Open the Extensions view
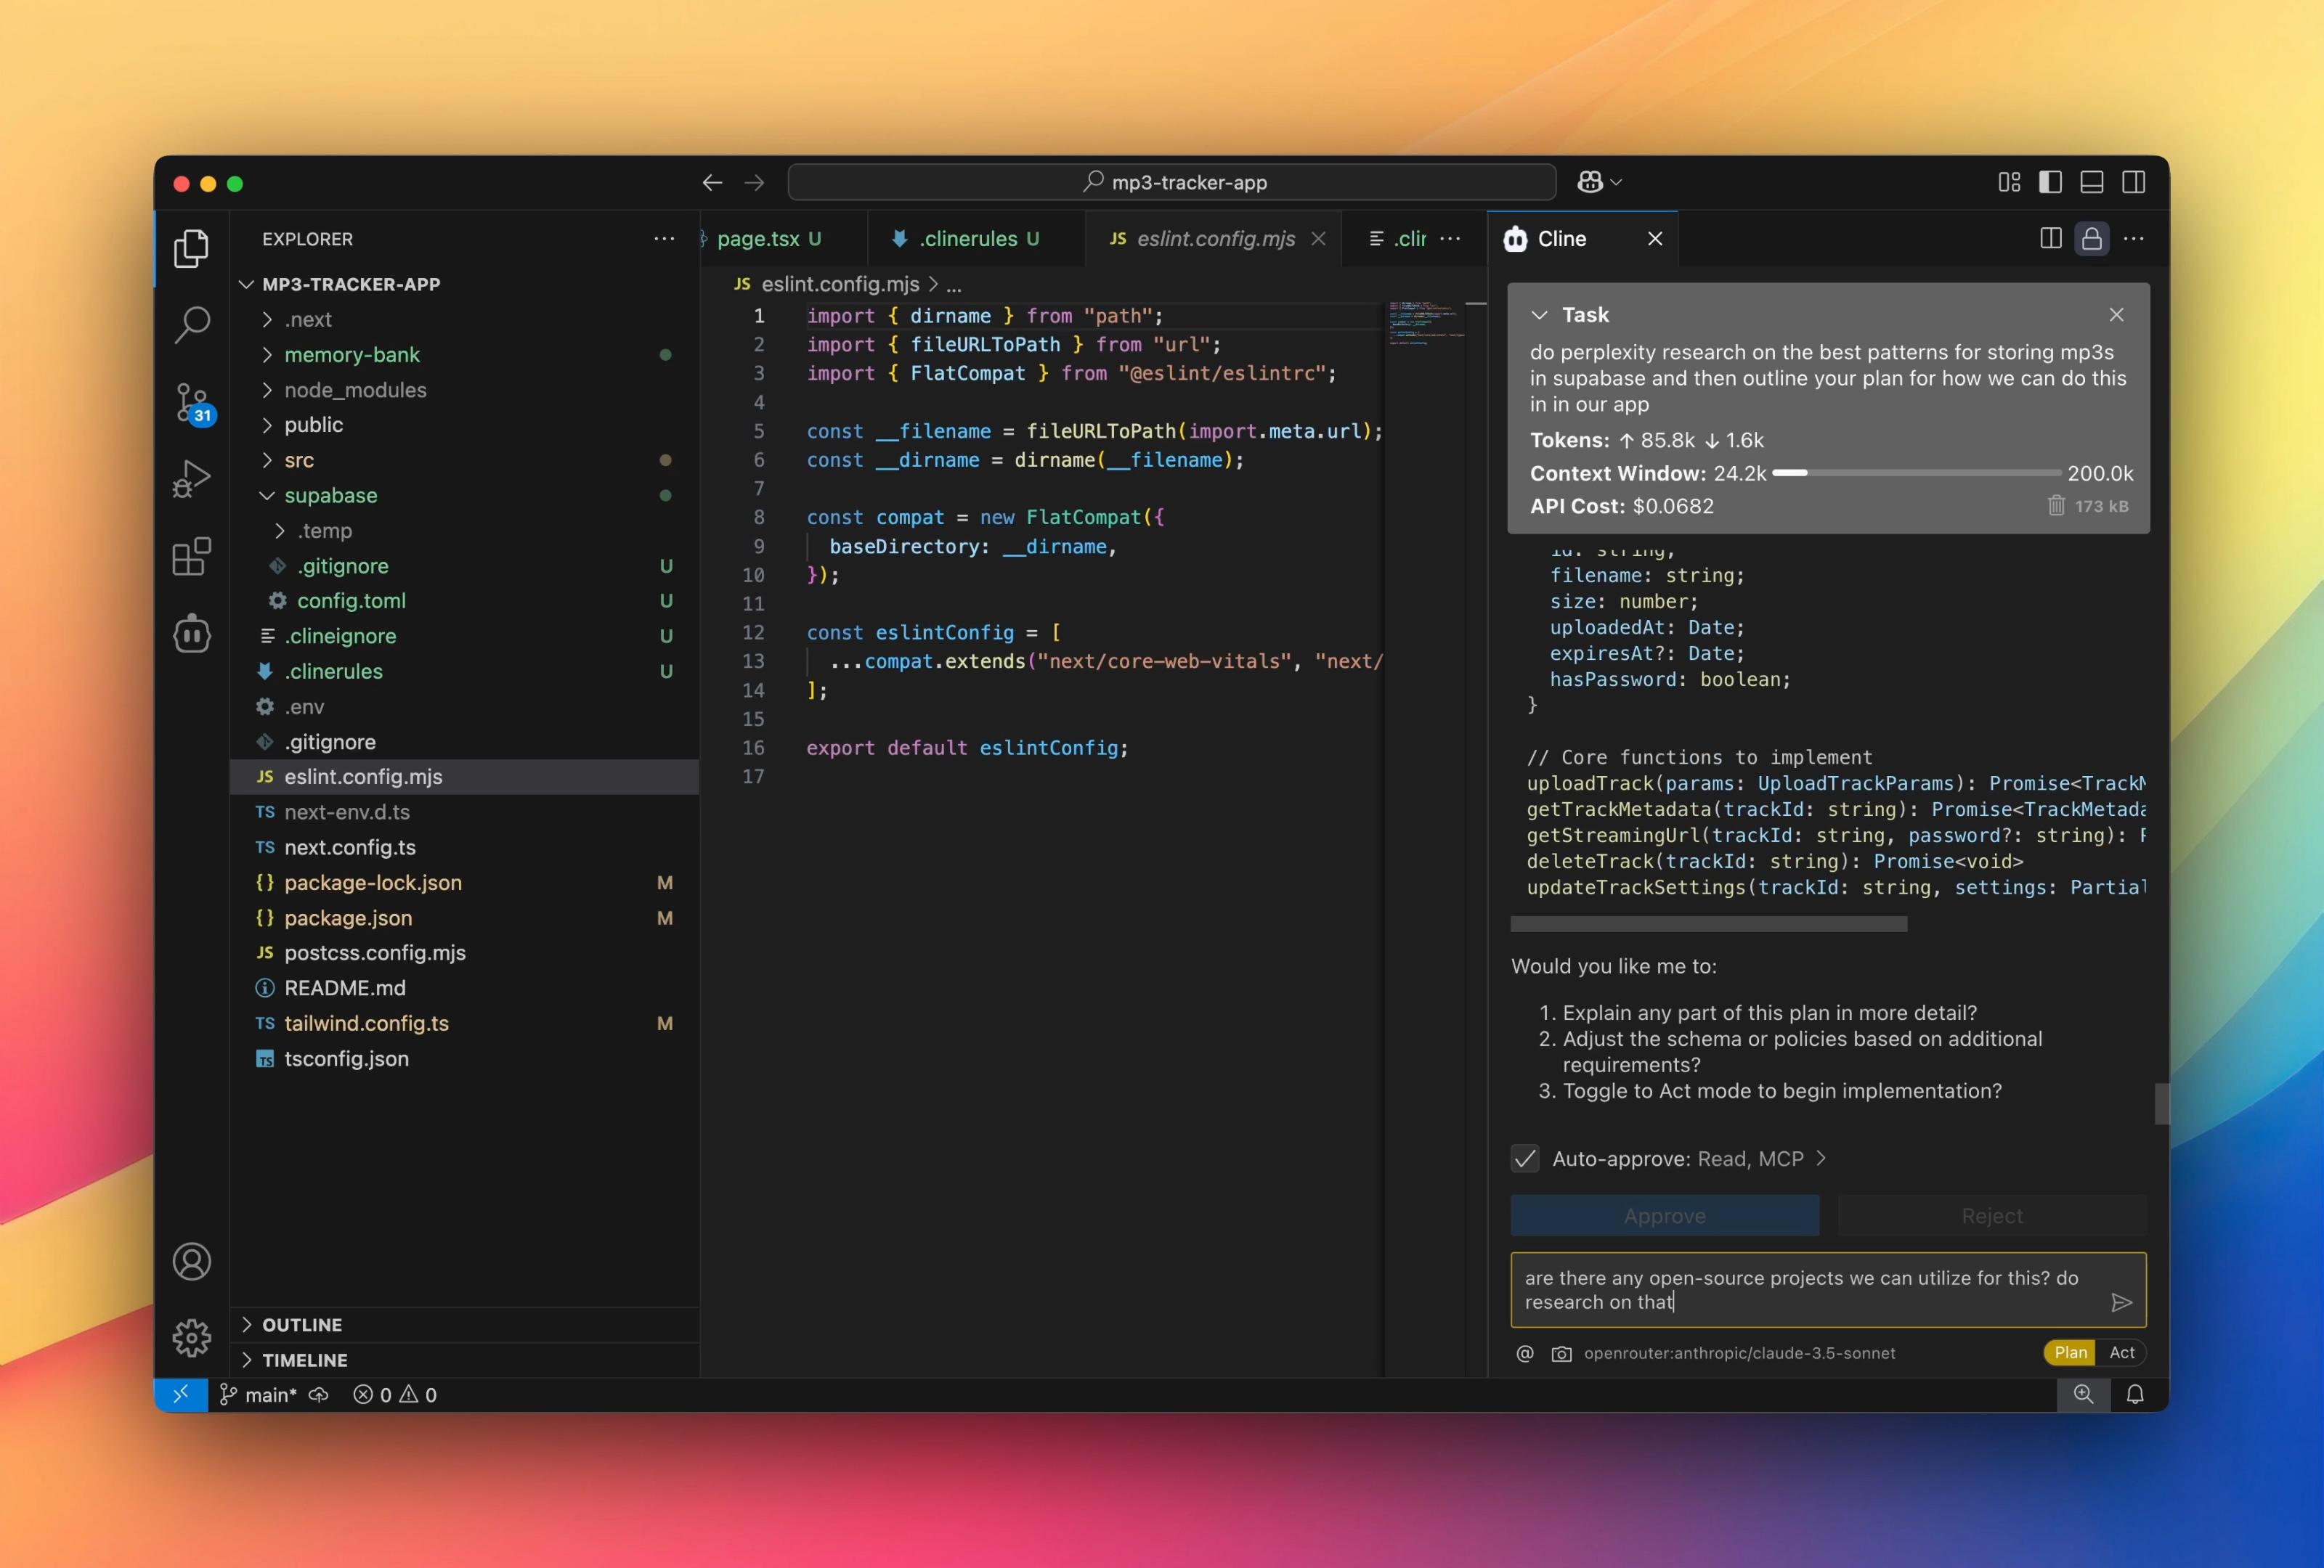The height and width of the screenshot is (1568, 2324). (191, 557)
